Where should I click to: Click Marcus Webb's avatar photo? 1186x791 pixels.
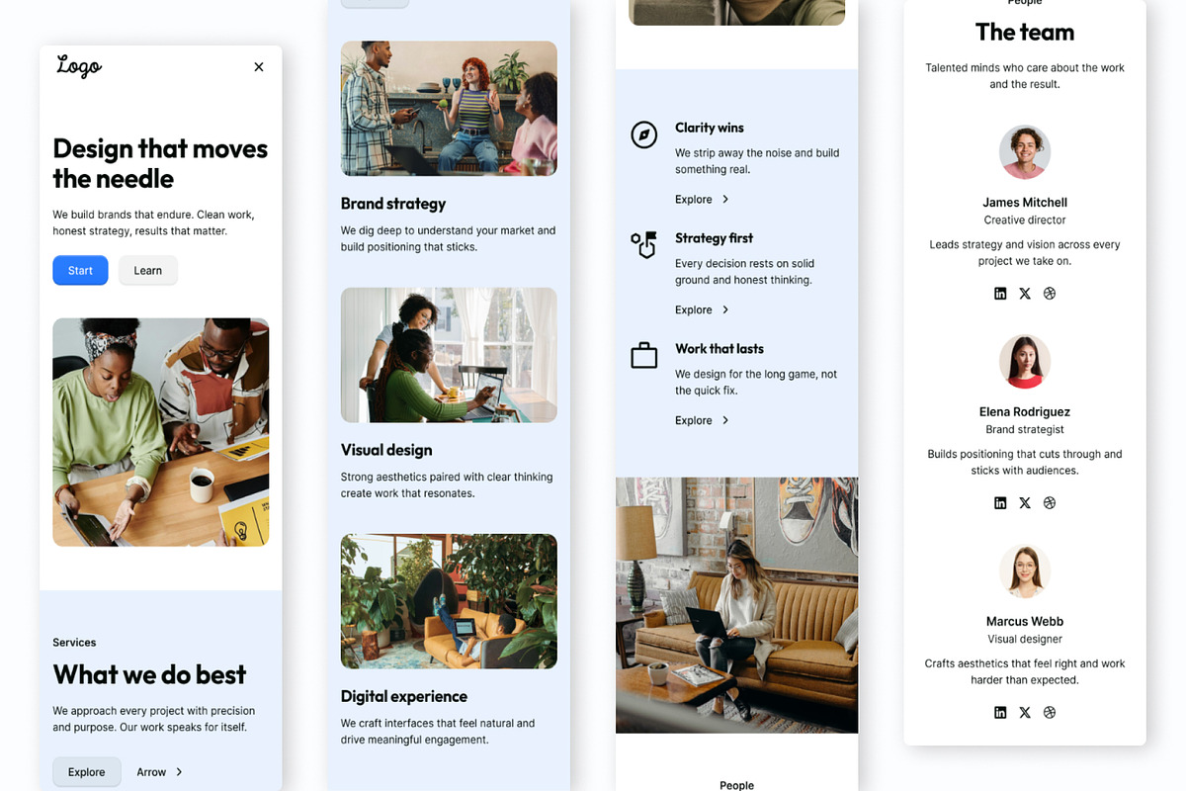(1025, 571)
